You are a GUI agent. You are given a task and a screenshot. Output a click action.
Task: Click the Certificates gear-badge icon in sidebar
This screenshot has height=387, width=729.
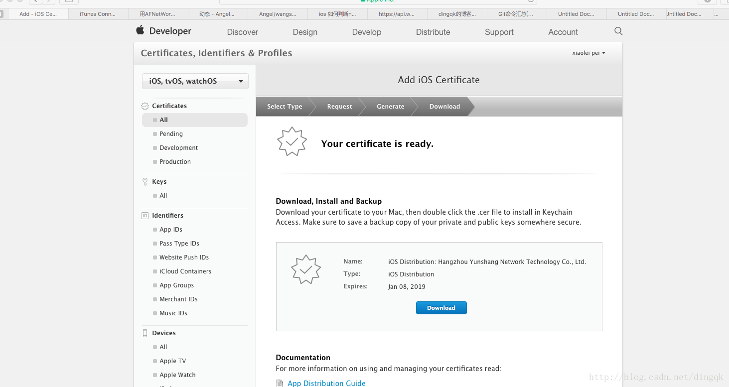[x=145, y=106]
